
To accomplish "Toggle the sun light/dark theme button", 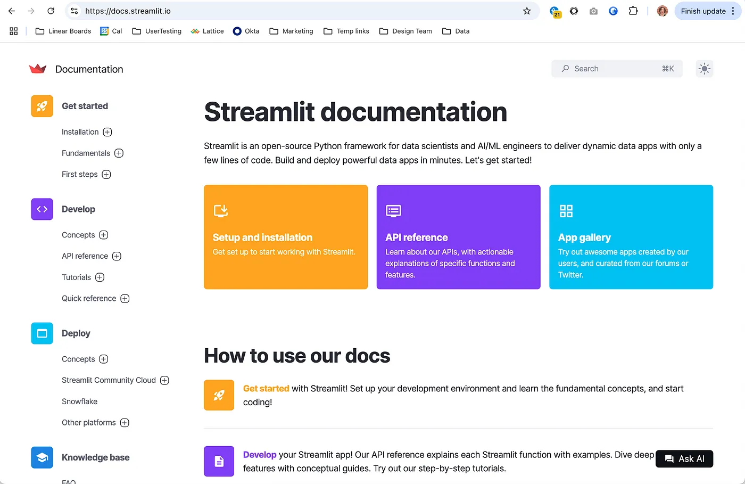I will click(x=705, y=69).
